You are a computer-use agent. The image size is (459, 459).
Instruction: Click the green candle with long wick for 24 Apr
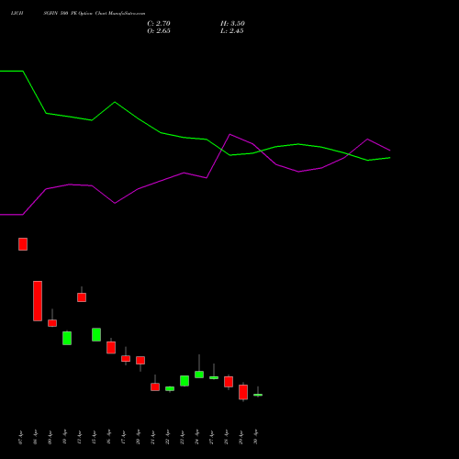point(199,375)
